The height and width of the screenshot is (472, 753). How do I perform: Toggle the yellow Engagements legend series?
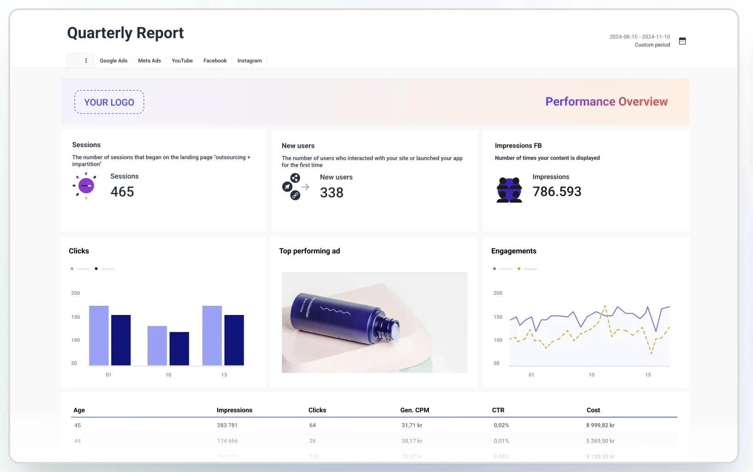(527, 269)
